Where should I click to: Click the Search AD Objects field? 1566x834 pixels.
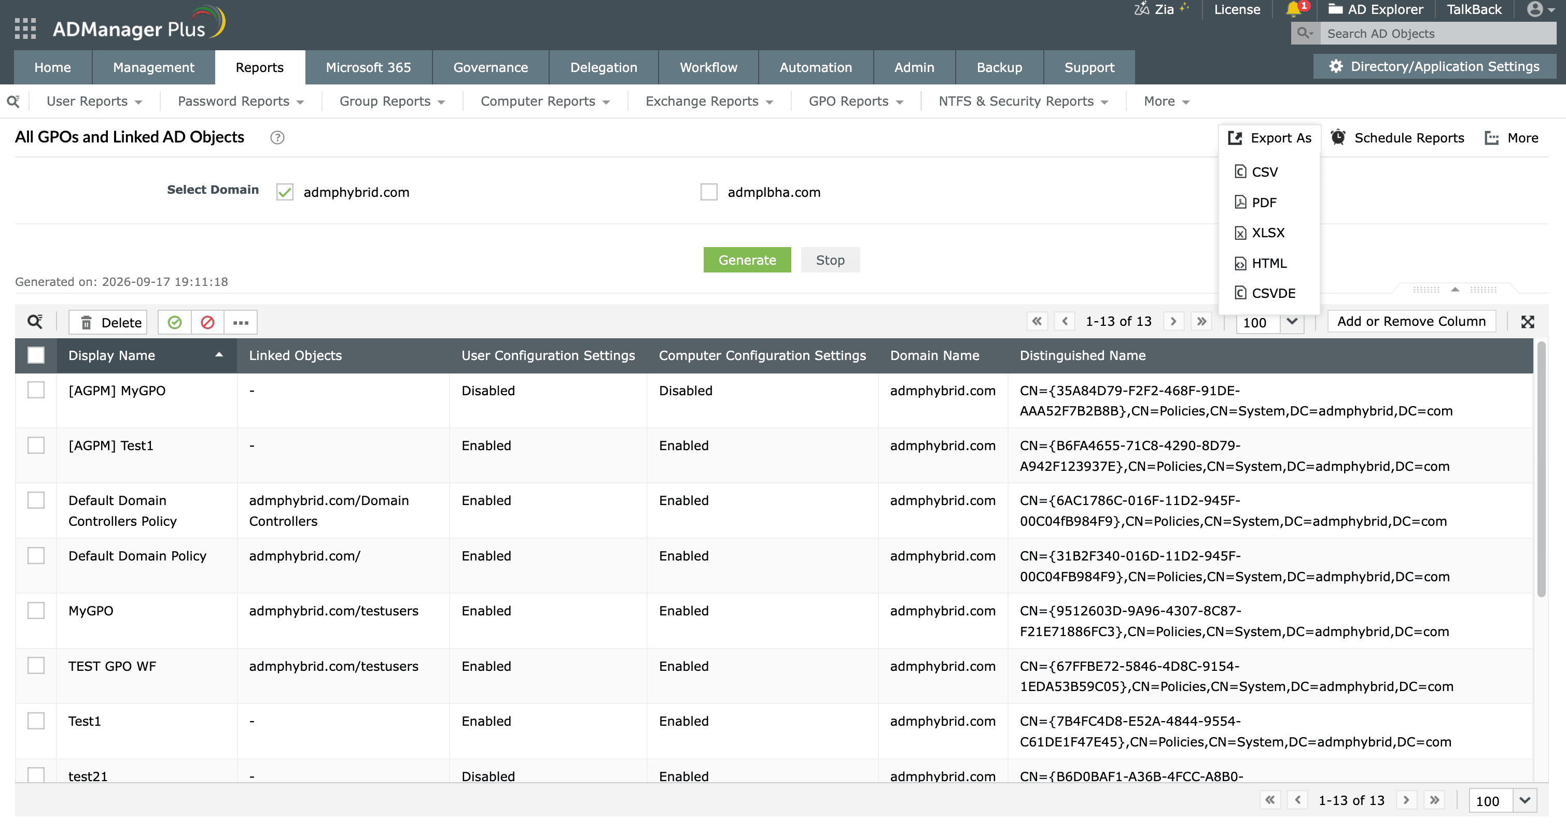[x=1438, y=33]
